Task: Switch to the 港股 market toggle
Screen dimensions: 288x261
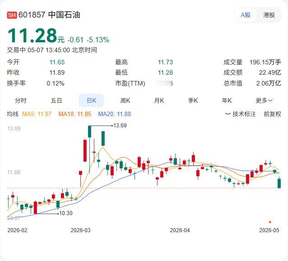Action: pos(269,15)
